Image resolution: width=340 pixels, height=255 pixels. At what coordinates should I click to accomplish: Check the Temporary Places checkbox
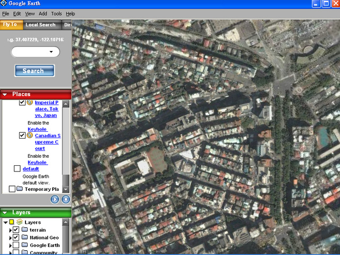click(12, 189)
